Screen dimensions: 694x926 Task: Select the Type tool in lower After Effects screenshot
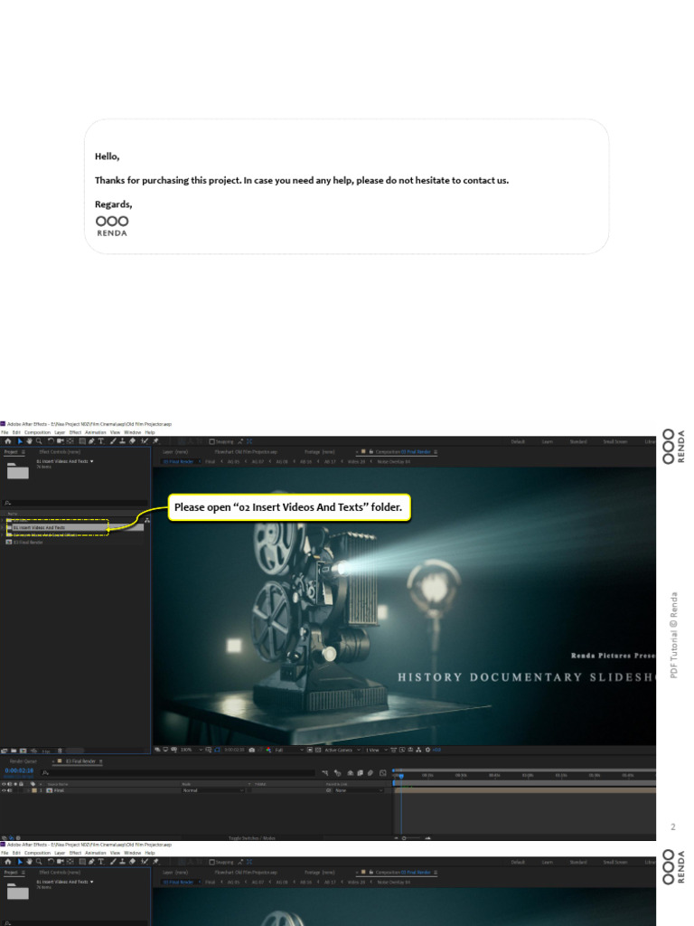[101, 862]
